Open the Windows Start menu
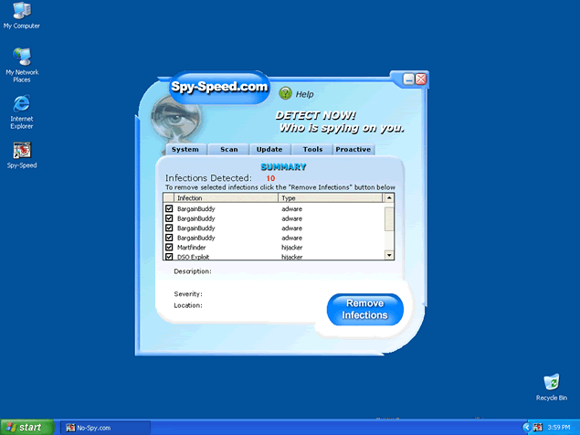The image size is (580, 435). tap(25, 427)
